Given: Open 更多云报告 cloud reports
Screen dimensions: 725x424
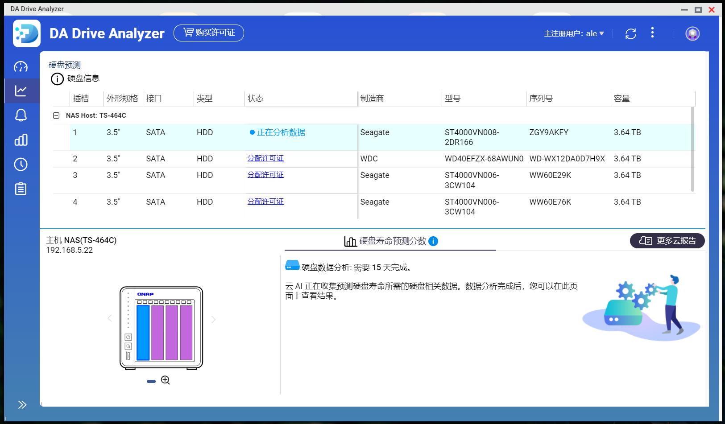Looking at the screenshot, I should (667, 241).
